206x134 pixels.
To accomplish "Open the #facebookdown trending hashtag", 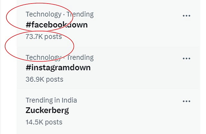I will click(x=57, y=25).
